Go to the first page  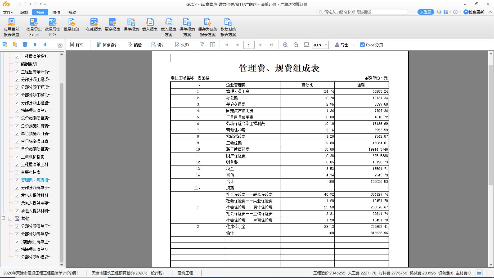(226, 45)
